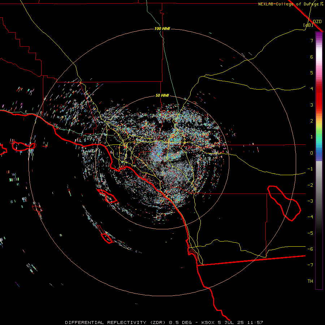The width and height of the screenshot is (325, 325).
Task: Click the -6 value on the color scale
Action: click(x=310, y=249)
